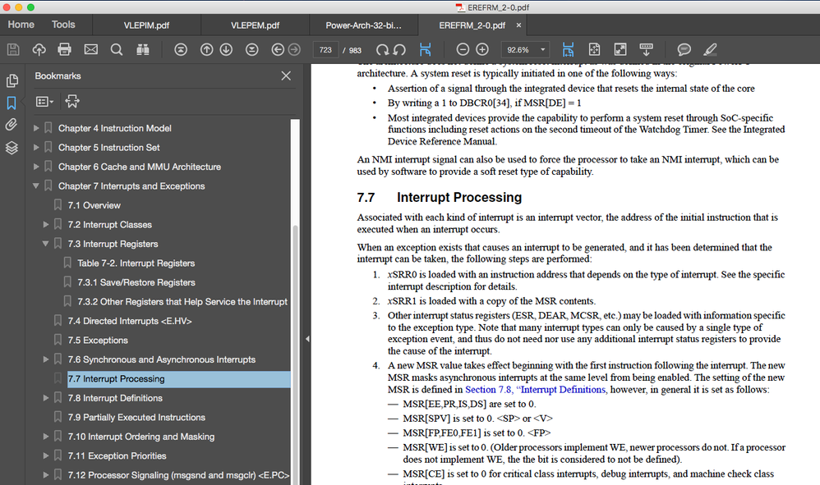Go to last page icon
Image resolution: width=820 pixels, height=485 pixels.
point(252,49)
